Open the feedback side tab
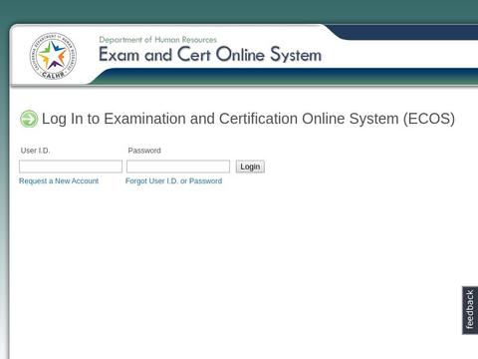The height and width of the screenshot is (359, 478). 470,310
